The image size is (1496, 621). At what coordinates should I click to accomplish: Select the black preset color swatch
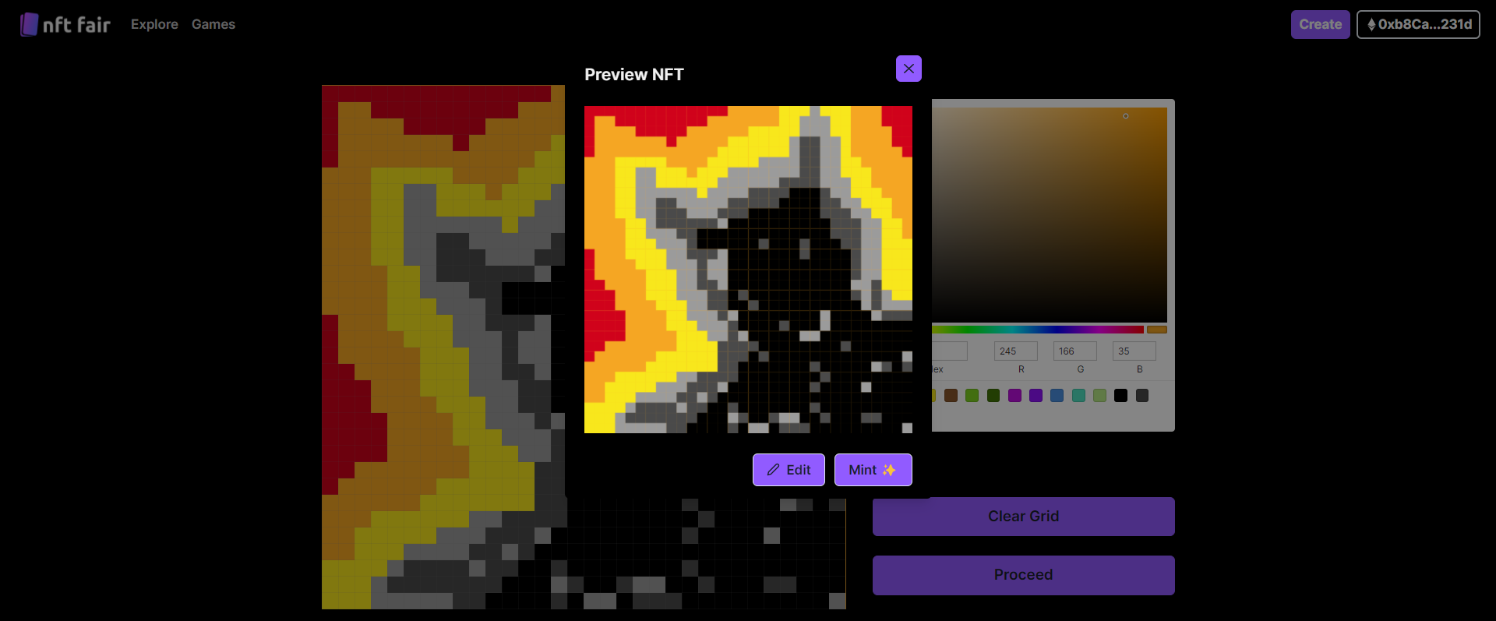(x=1120, y=396)
